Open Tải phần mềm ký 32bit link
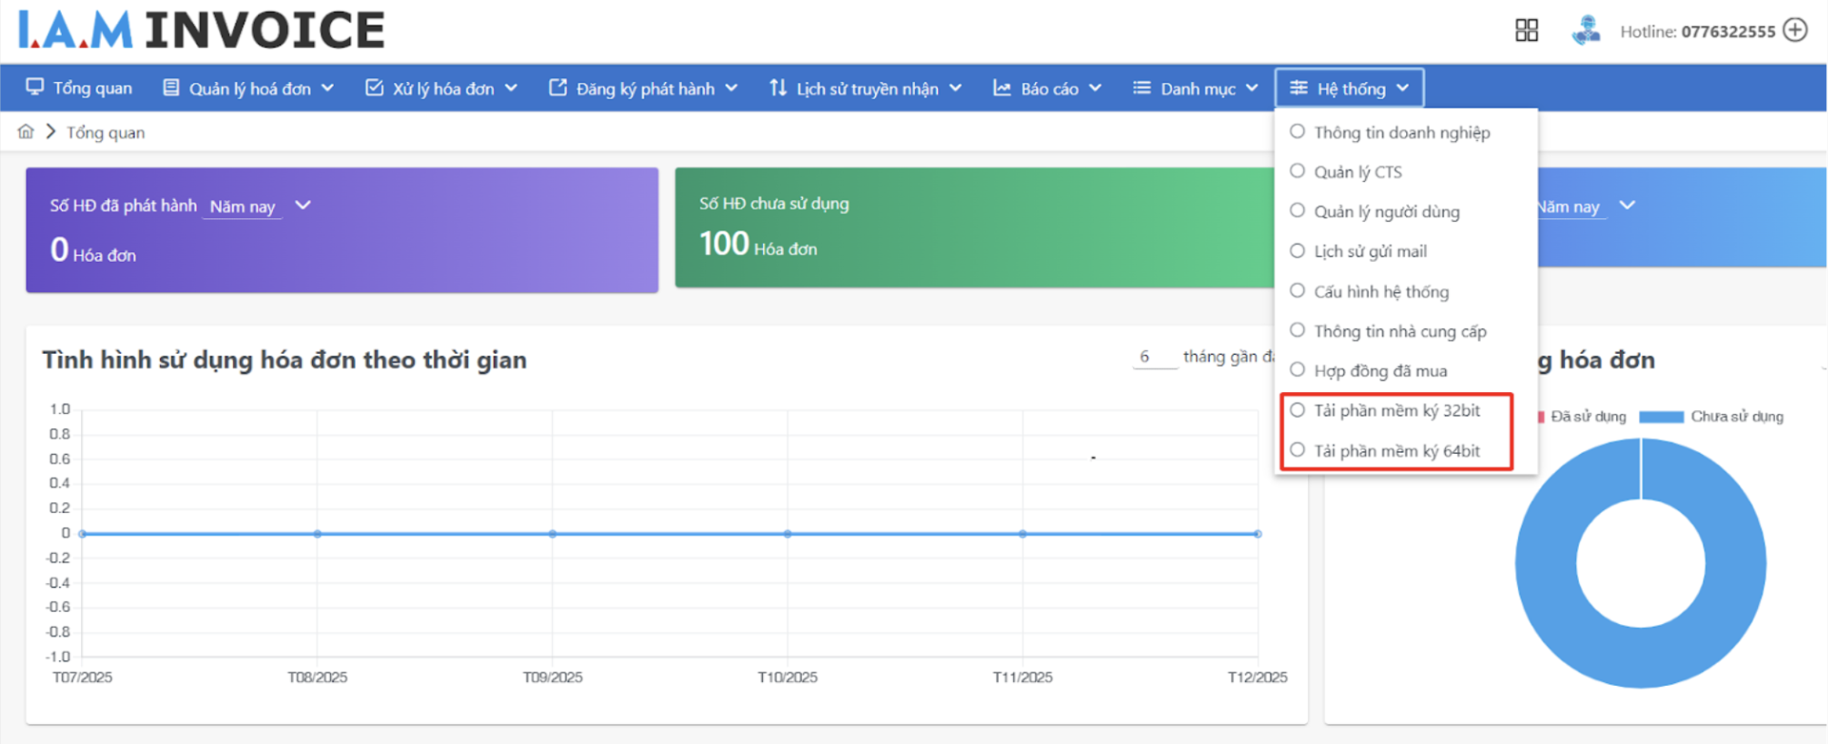 [1396, 411]
